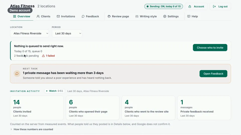
Task: Click Today 0 of 15, queue 0 text
Action: coord(28,51)
